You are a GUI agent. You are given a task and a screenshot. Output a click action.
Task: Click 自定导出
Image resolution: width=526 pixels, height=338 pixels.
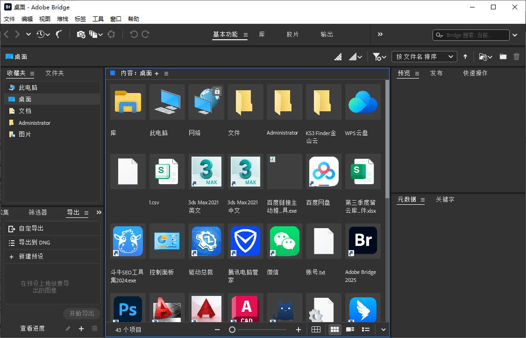click(x=52, y=229)
